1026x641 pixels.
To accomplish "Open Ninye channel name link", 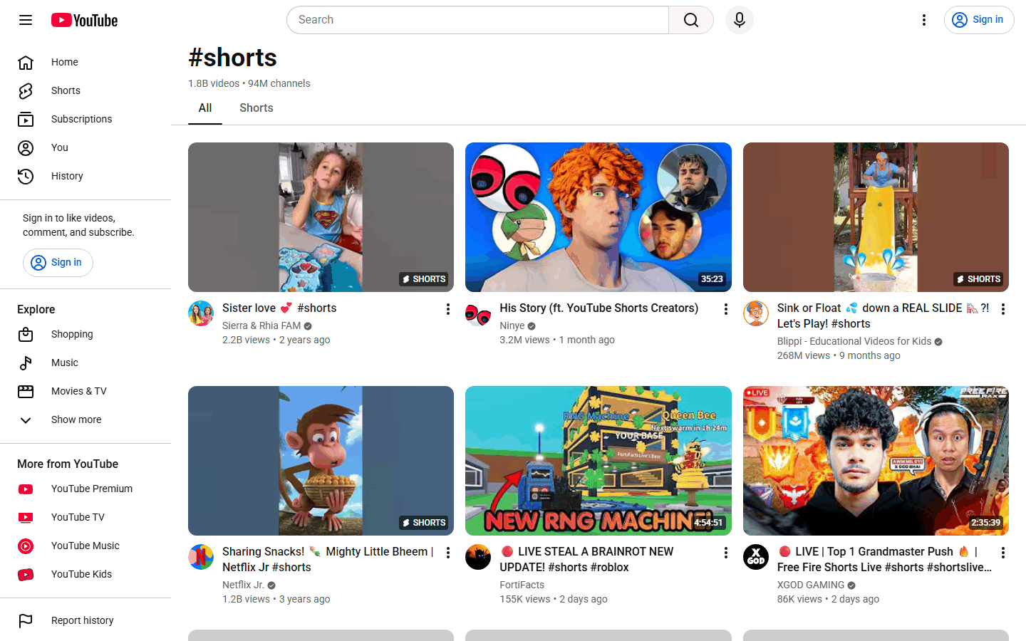I will pos(512,325).
